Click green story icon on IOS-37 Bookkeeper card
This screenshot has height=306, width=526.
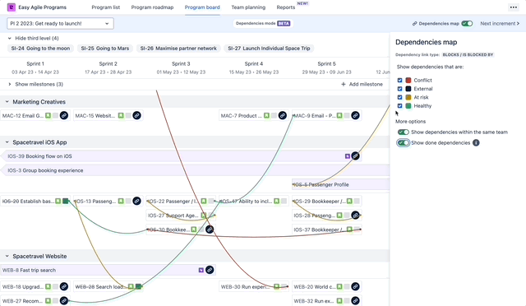point(349,229)
